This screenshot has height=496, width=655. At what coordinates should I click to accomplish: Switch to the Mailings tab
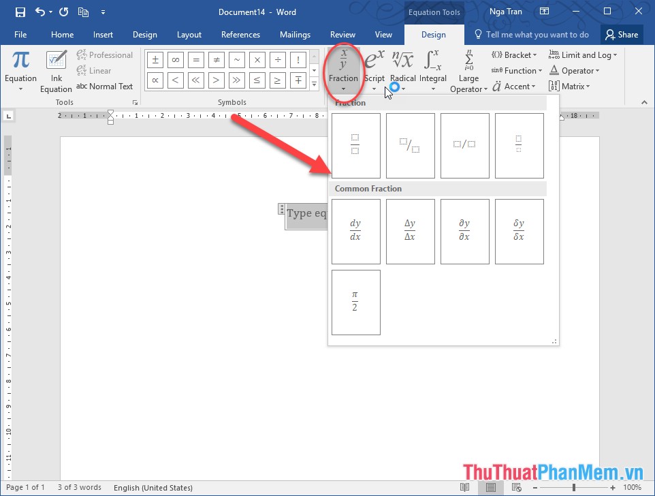point(295,34)
